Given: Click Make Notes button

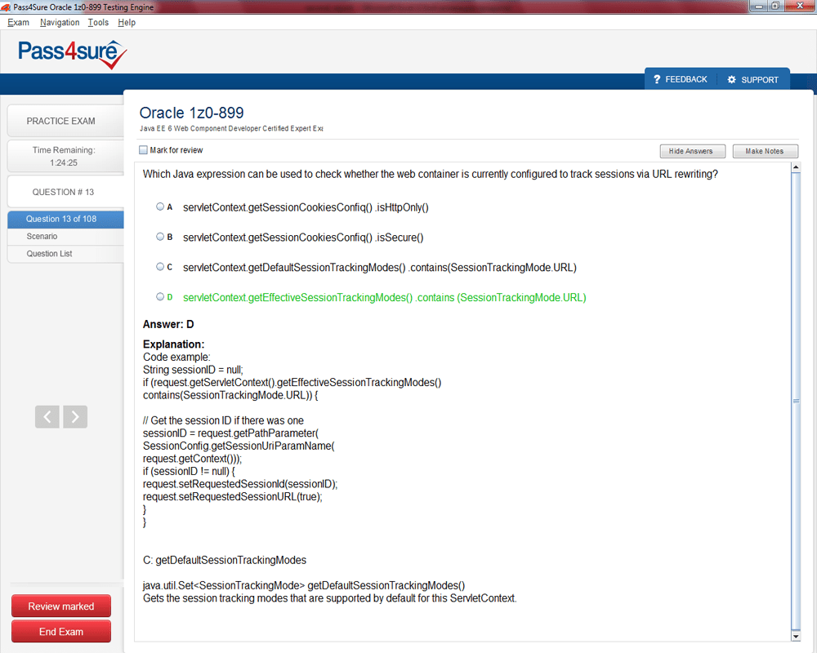Looking at the screenshot, I should click(x=765, y=151).
